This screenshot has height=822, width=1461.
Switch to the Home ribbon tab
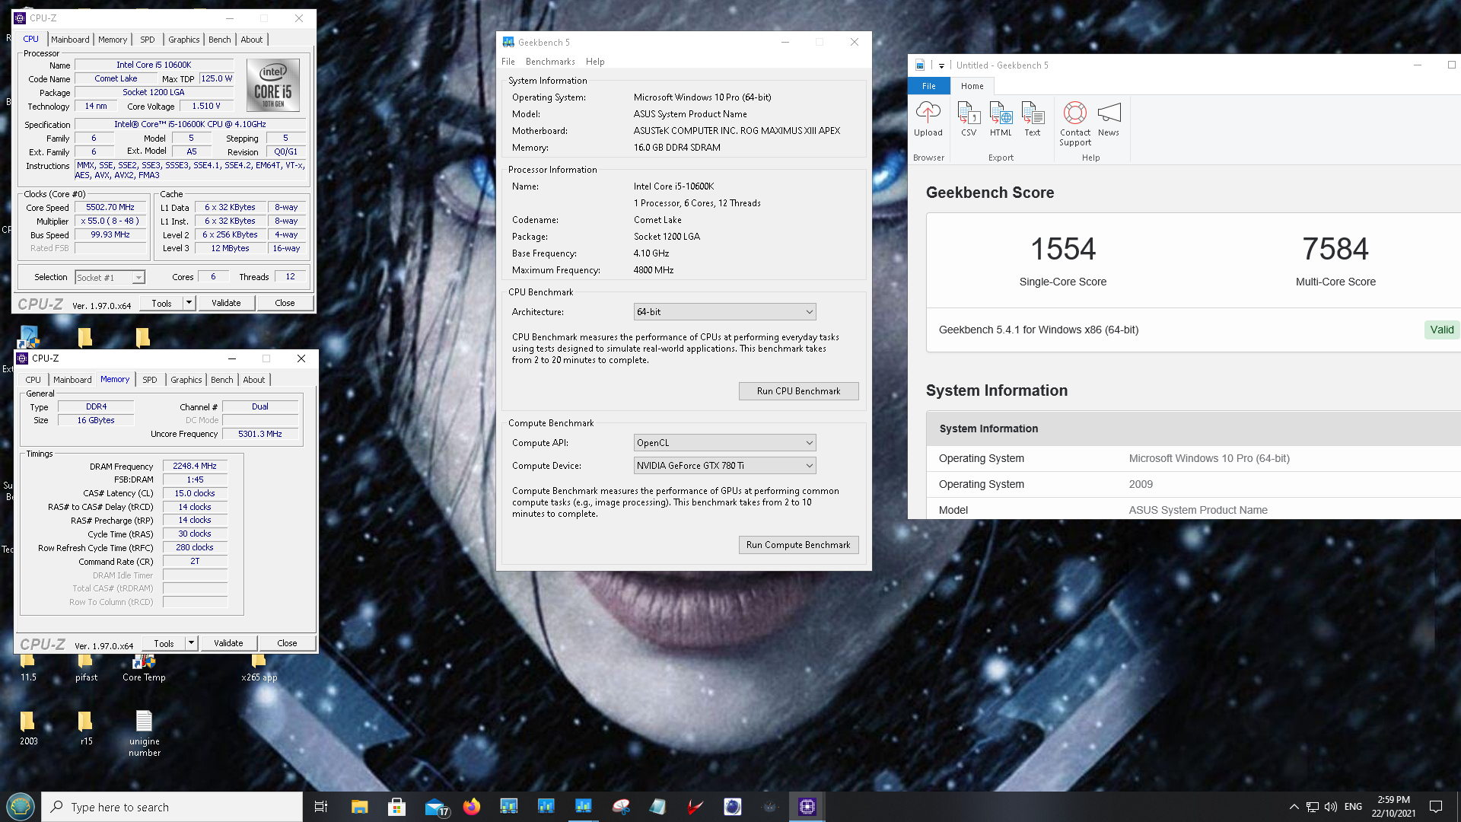point(972,86)
